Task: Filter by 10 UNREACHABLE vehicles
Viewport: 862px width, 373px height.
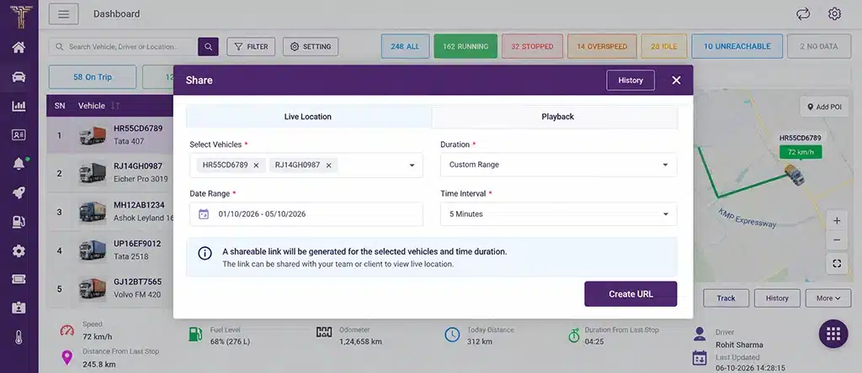Action: [x=737, y=47]
